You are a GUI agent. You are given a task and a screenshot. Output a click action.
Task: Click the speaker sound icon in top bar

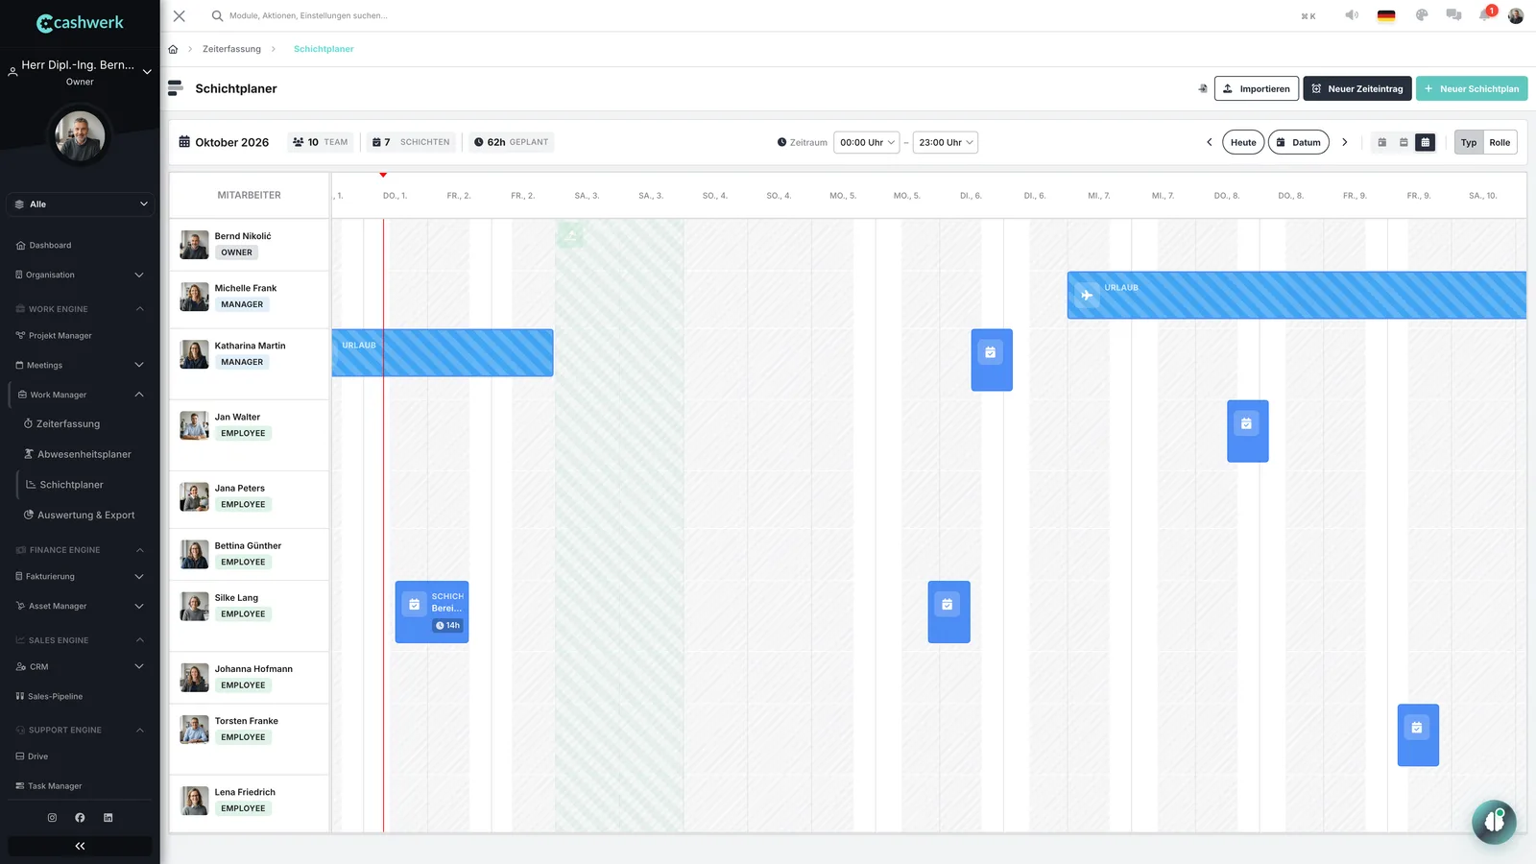click(x=1352, y=15)
